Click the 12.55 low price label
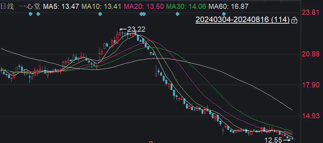This screenshot has width=323, height=143. point(273,140)
